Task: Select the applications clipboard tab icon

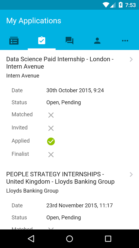Action: 41,41
